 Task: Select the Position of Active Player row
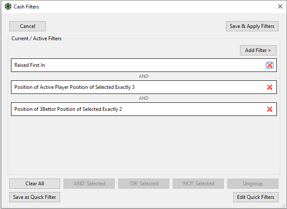(x=144, y=87)
